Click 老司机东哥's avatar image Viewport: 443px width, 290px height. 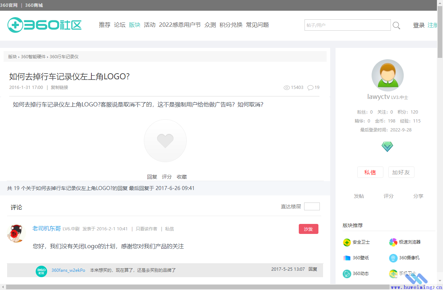point(16,234)
